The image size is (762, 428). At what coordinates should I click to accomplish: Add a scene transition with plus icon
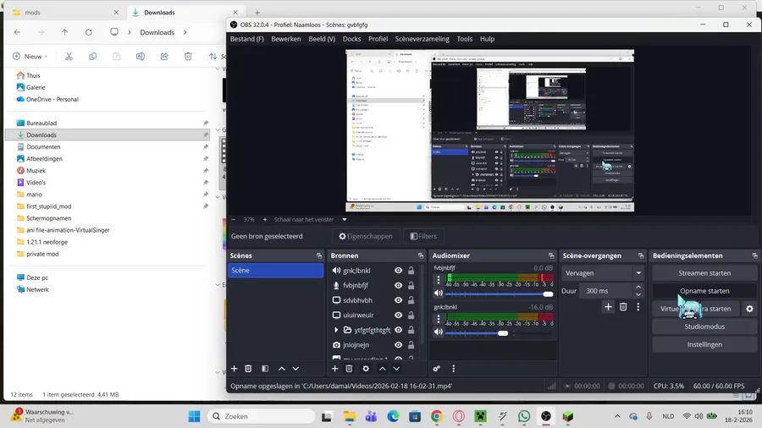click(x=608, y=307)
